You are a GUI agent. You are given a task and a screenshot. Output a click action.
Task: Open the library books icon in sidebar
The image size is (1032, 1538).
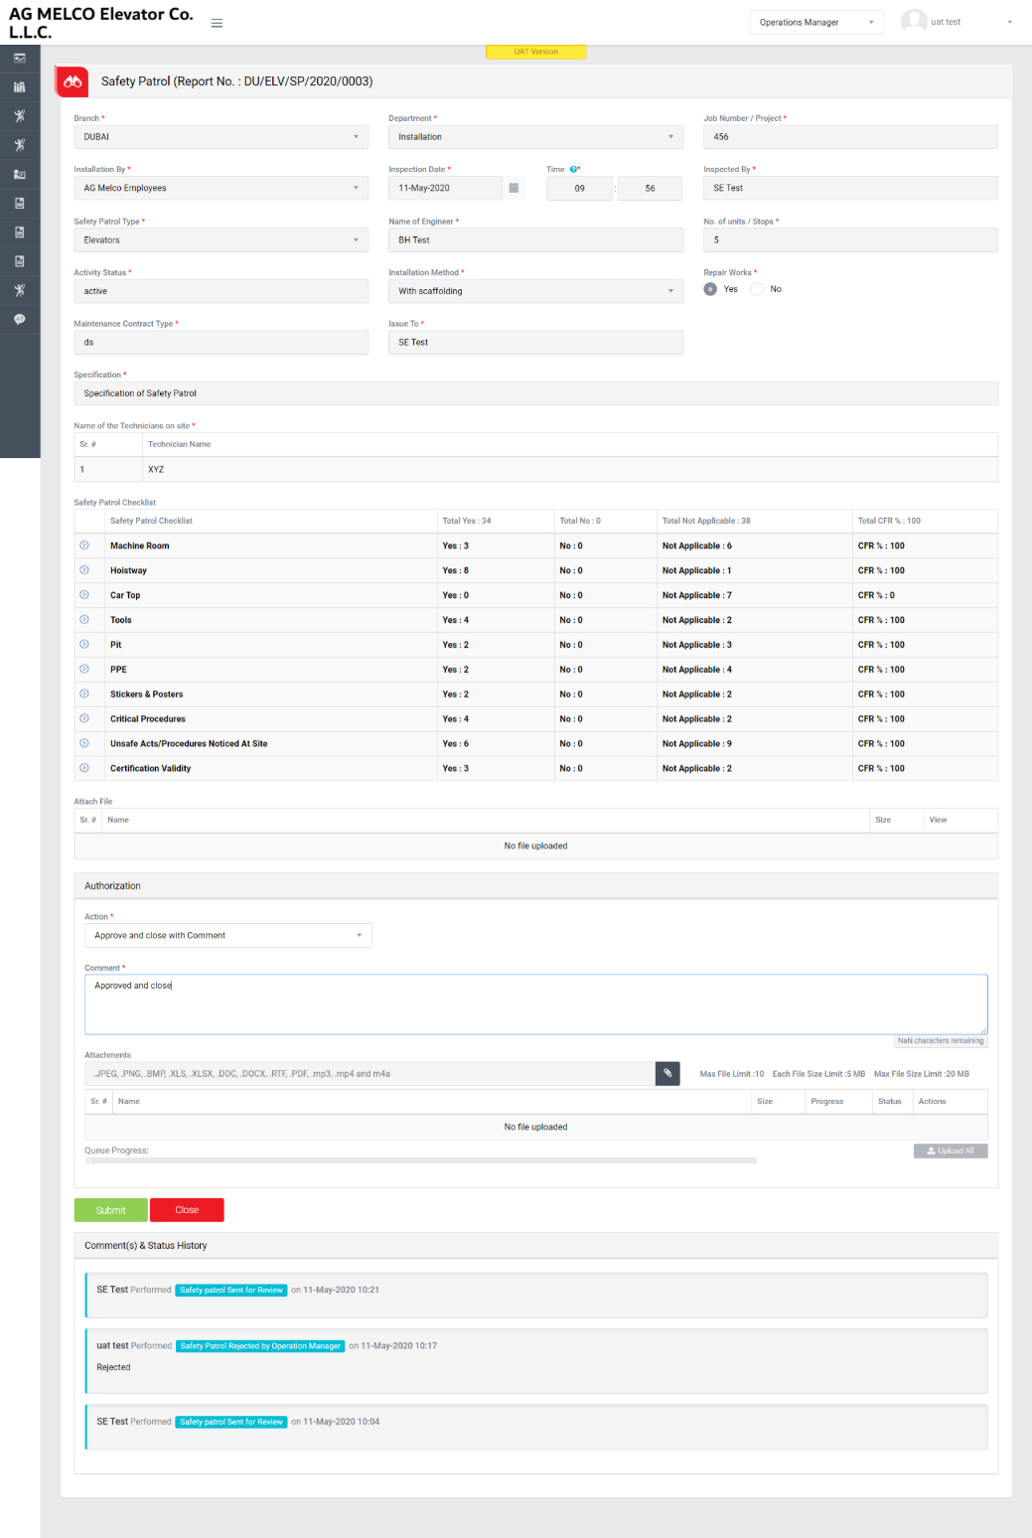[20, 87]
